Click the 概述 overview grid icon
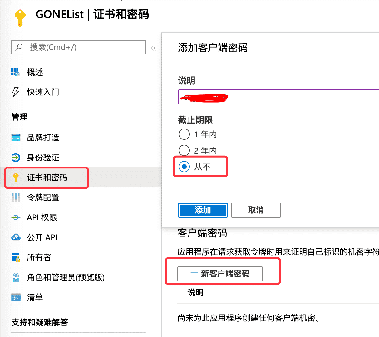The height and width of the screenshot is (337, 379). coord(15,72)
